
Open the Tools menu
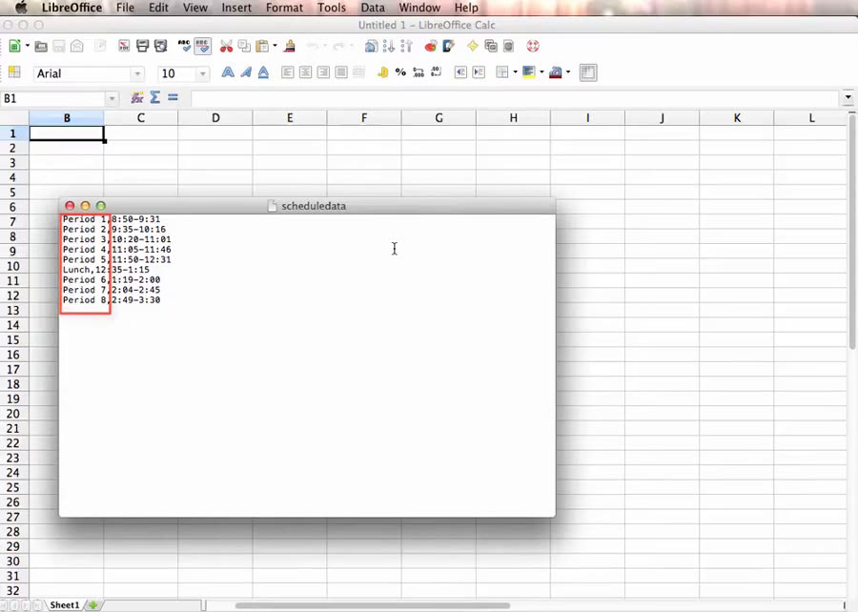[332, 8]
